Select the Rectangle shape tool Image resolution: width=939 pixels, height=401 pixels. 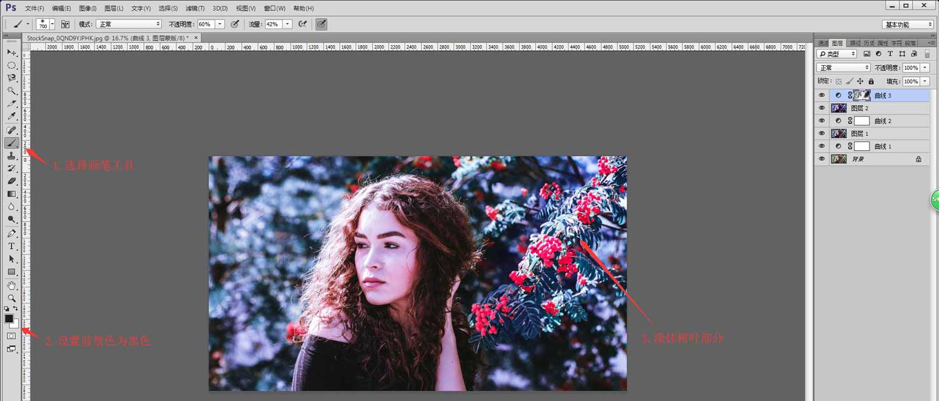pos(11,272)
